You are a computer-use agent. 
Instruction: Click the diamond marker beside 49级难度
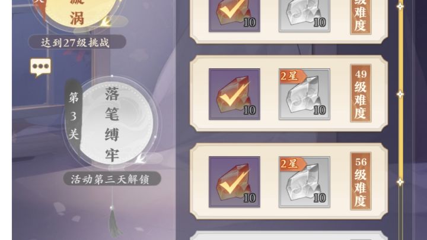click(x=400, y=94)
